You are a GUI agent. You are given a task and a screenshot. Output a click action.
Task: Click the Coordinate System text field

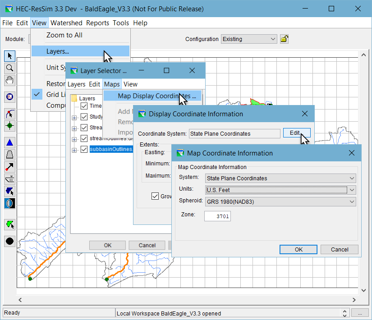234,133
